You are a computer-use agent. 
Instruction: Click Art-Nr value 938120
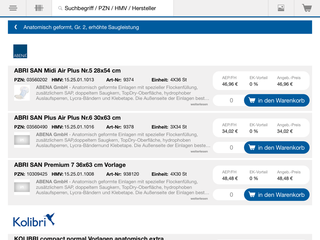[131, 174]
